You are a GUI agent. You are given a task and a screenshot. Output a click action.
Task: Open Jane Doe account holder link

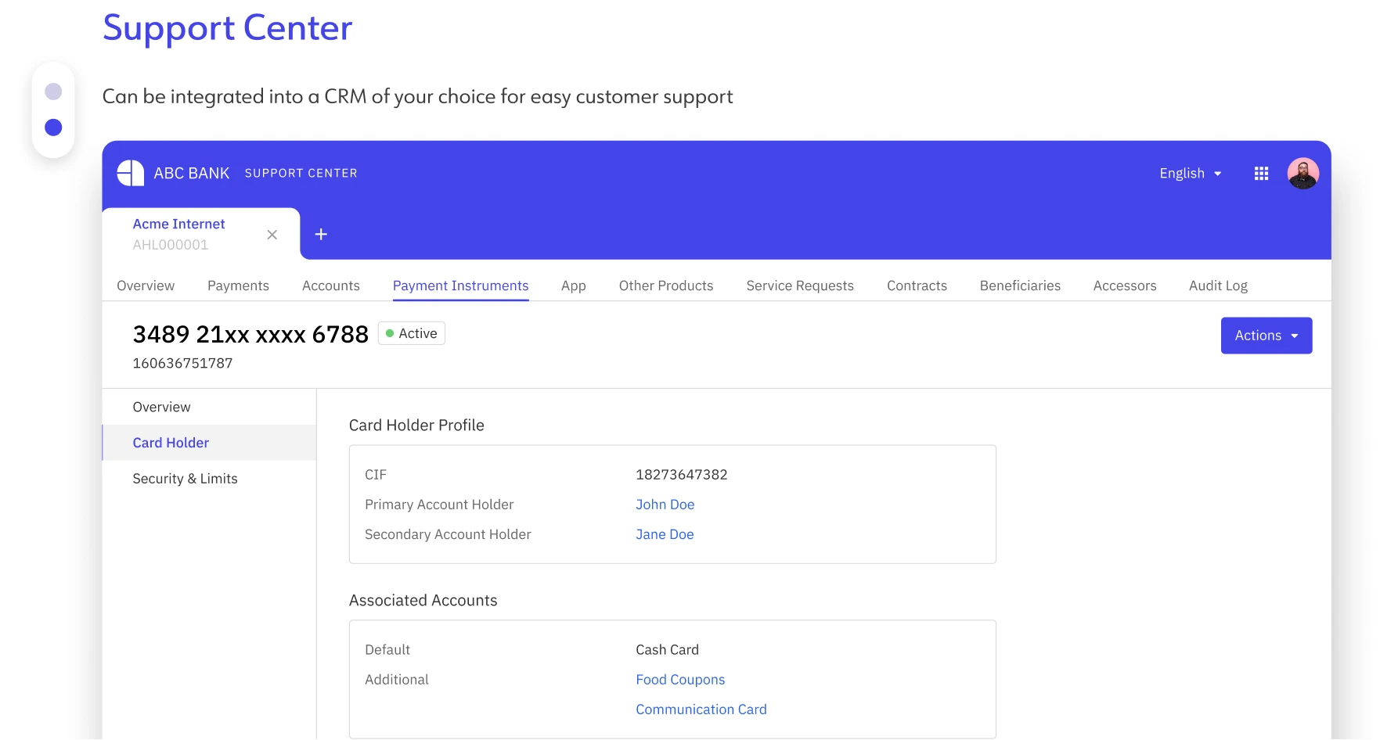[664, 535]
